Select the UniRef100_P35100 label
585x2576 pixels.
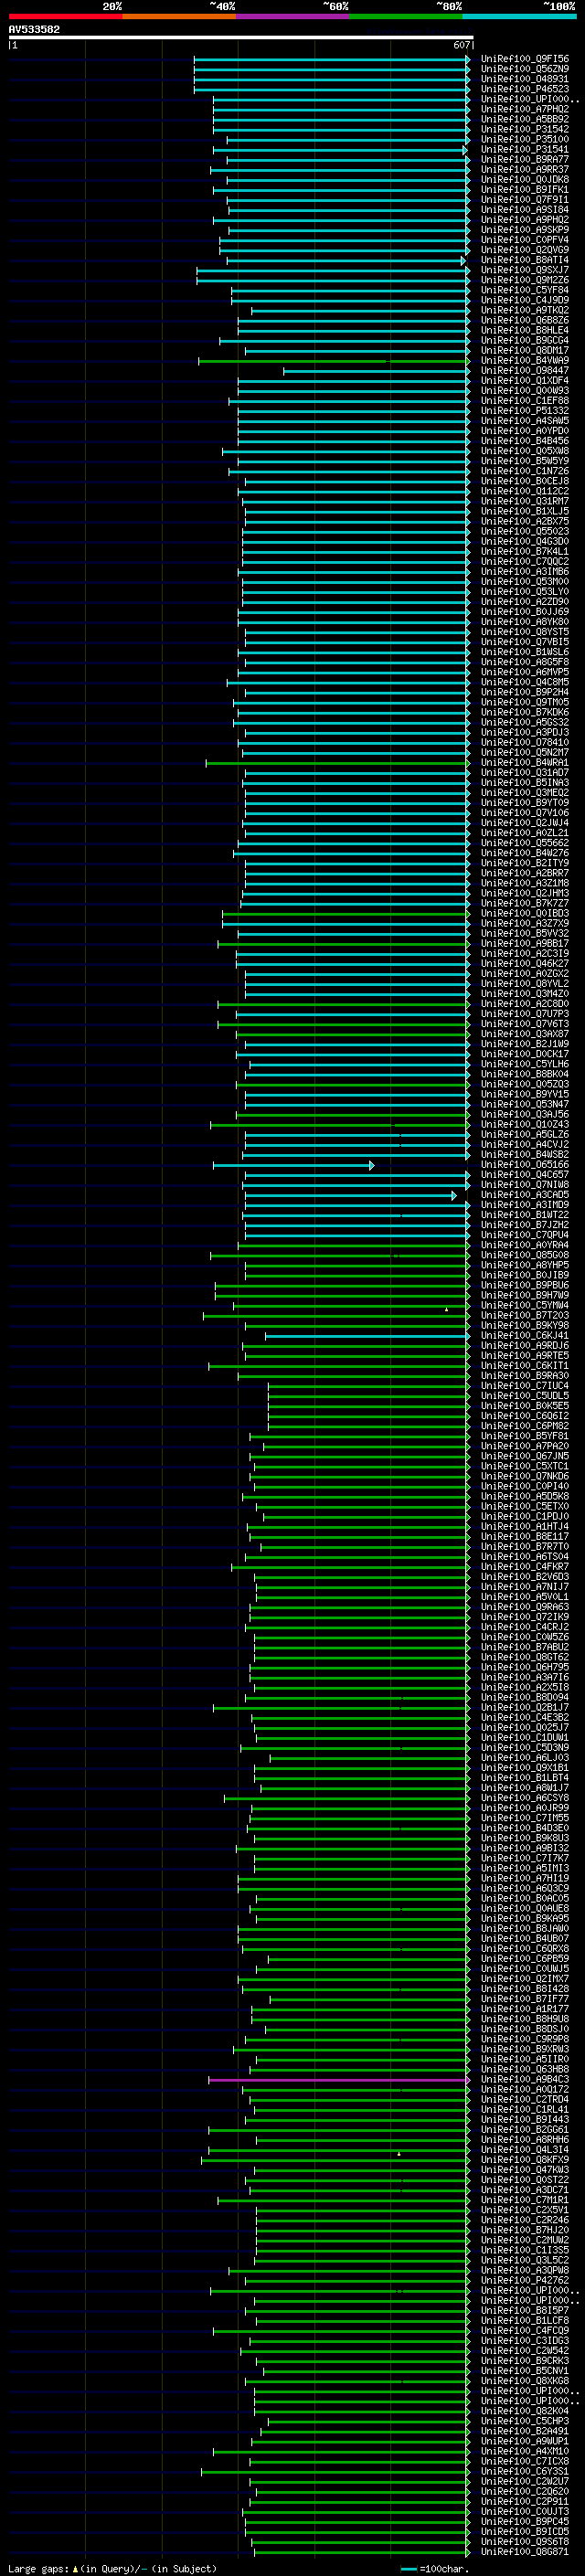tap(525, 139)
